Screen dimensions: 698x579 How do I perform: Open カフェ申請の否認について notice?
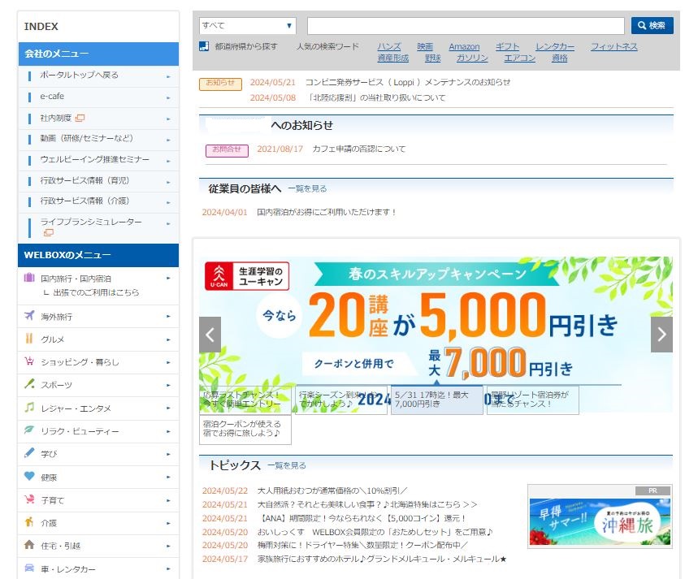click(x=359, y=149)
